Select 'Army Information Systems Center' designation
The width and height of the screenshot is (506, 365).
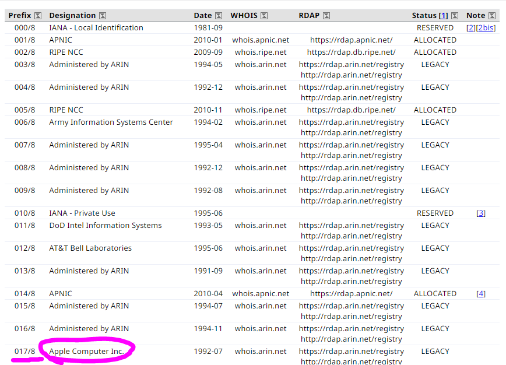pos(111,122)
